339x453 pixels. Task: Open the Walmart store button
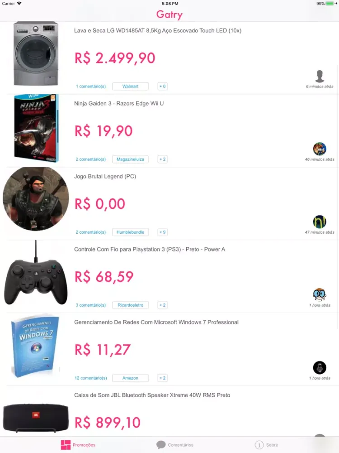pyautogui.click(x=130, y=86)
